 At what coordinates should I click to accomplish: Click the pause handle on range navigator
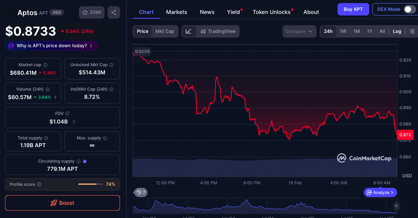click(x=396, y=206)
